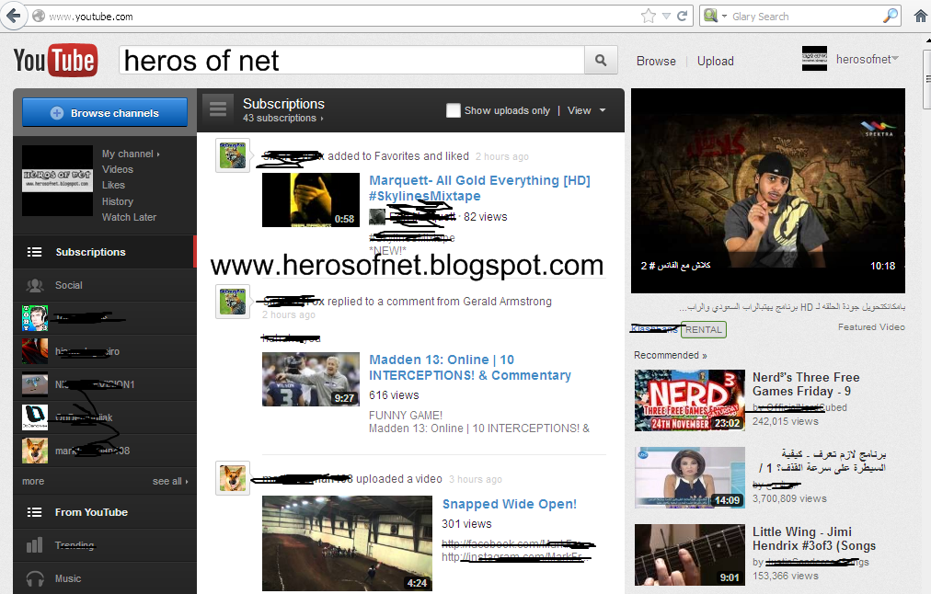Open fox avatar on comment reply post
This screenshot has height=594, width=931.
point(232,302)
